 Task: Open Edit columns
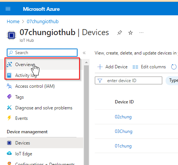coord(149,67)
